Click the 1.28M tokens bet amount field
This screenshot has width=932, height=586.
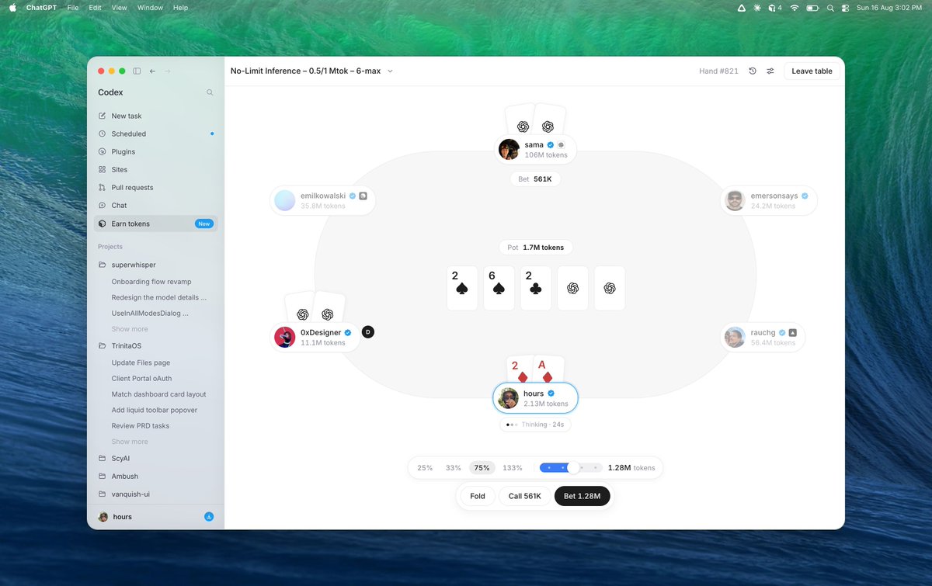631,468
